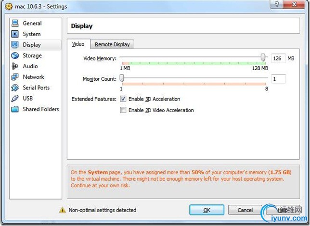Click the question mark title bar button
Viewport: 310px width, 226px height.
pyautogui.click(x=277, y=4)
